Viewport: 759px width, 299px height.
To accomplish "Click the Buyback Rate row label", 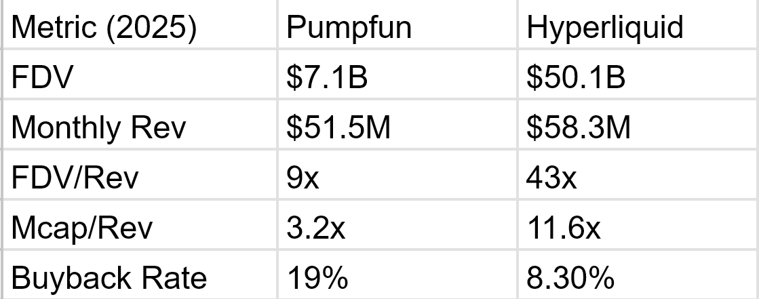I will click(x=108, y=278).
